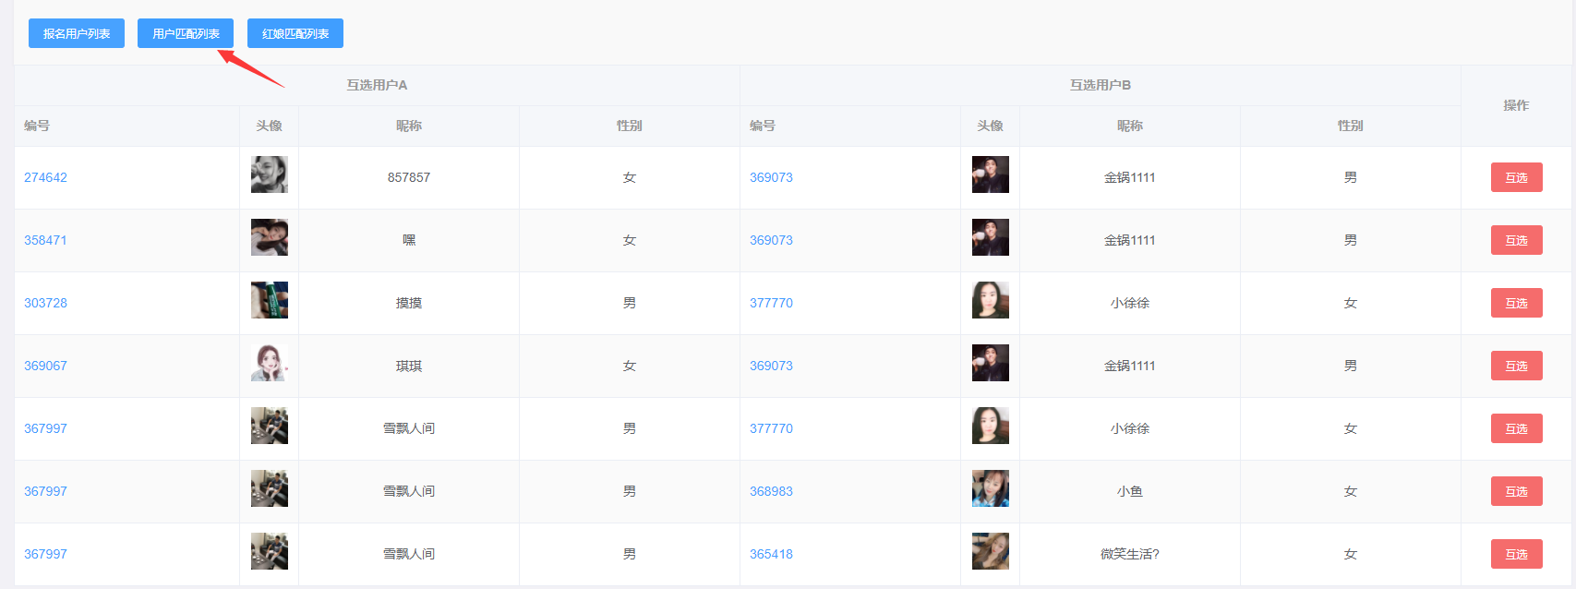The width and height of the screenshot is (1576, 589).
Task: Switch to 用户匹配列表 tab
Action: coord(186,33)
